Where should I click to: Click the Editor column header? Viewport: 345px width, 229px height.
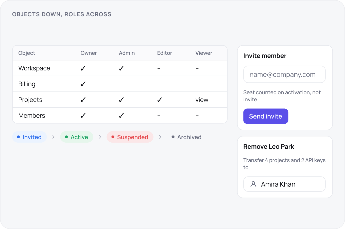pyautogui.click(x=164, y=53)
